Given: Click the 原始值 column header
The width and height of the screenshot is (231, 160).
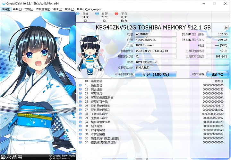Looking at the screenshot, I should [x=219, y=81].
